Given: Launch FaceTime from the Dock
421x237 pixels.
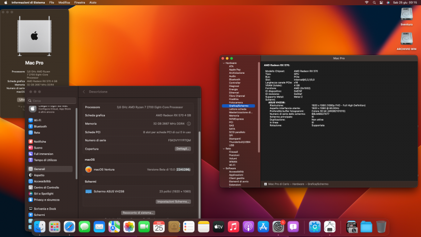Looking at the screenshot, I should tap(144, 227).
